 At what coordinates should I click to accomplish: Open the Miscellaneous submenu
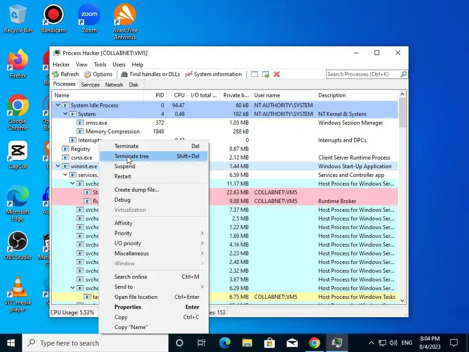click(154, 253)
